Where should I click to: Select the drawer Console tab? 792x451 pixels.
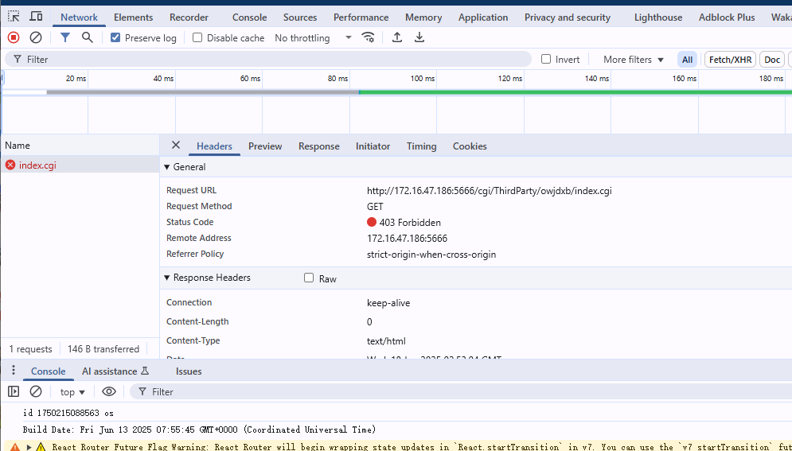48,371
